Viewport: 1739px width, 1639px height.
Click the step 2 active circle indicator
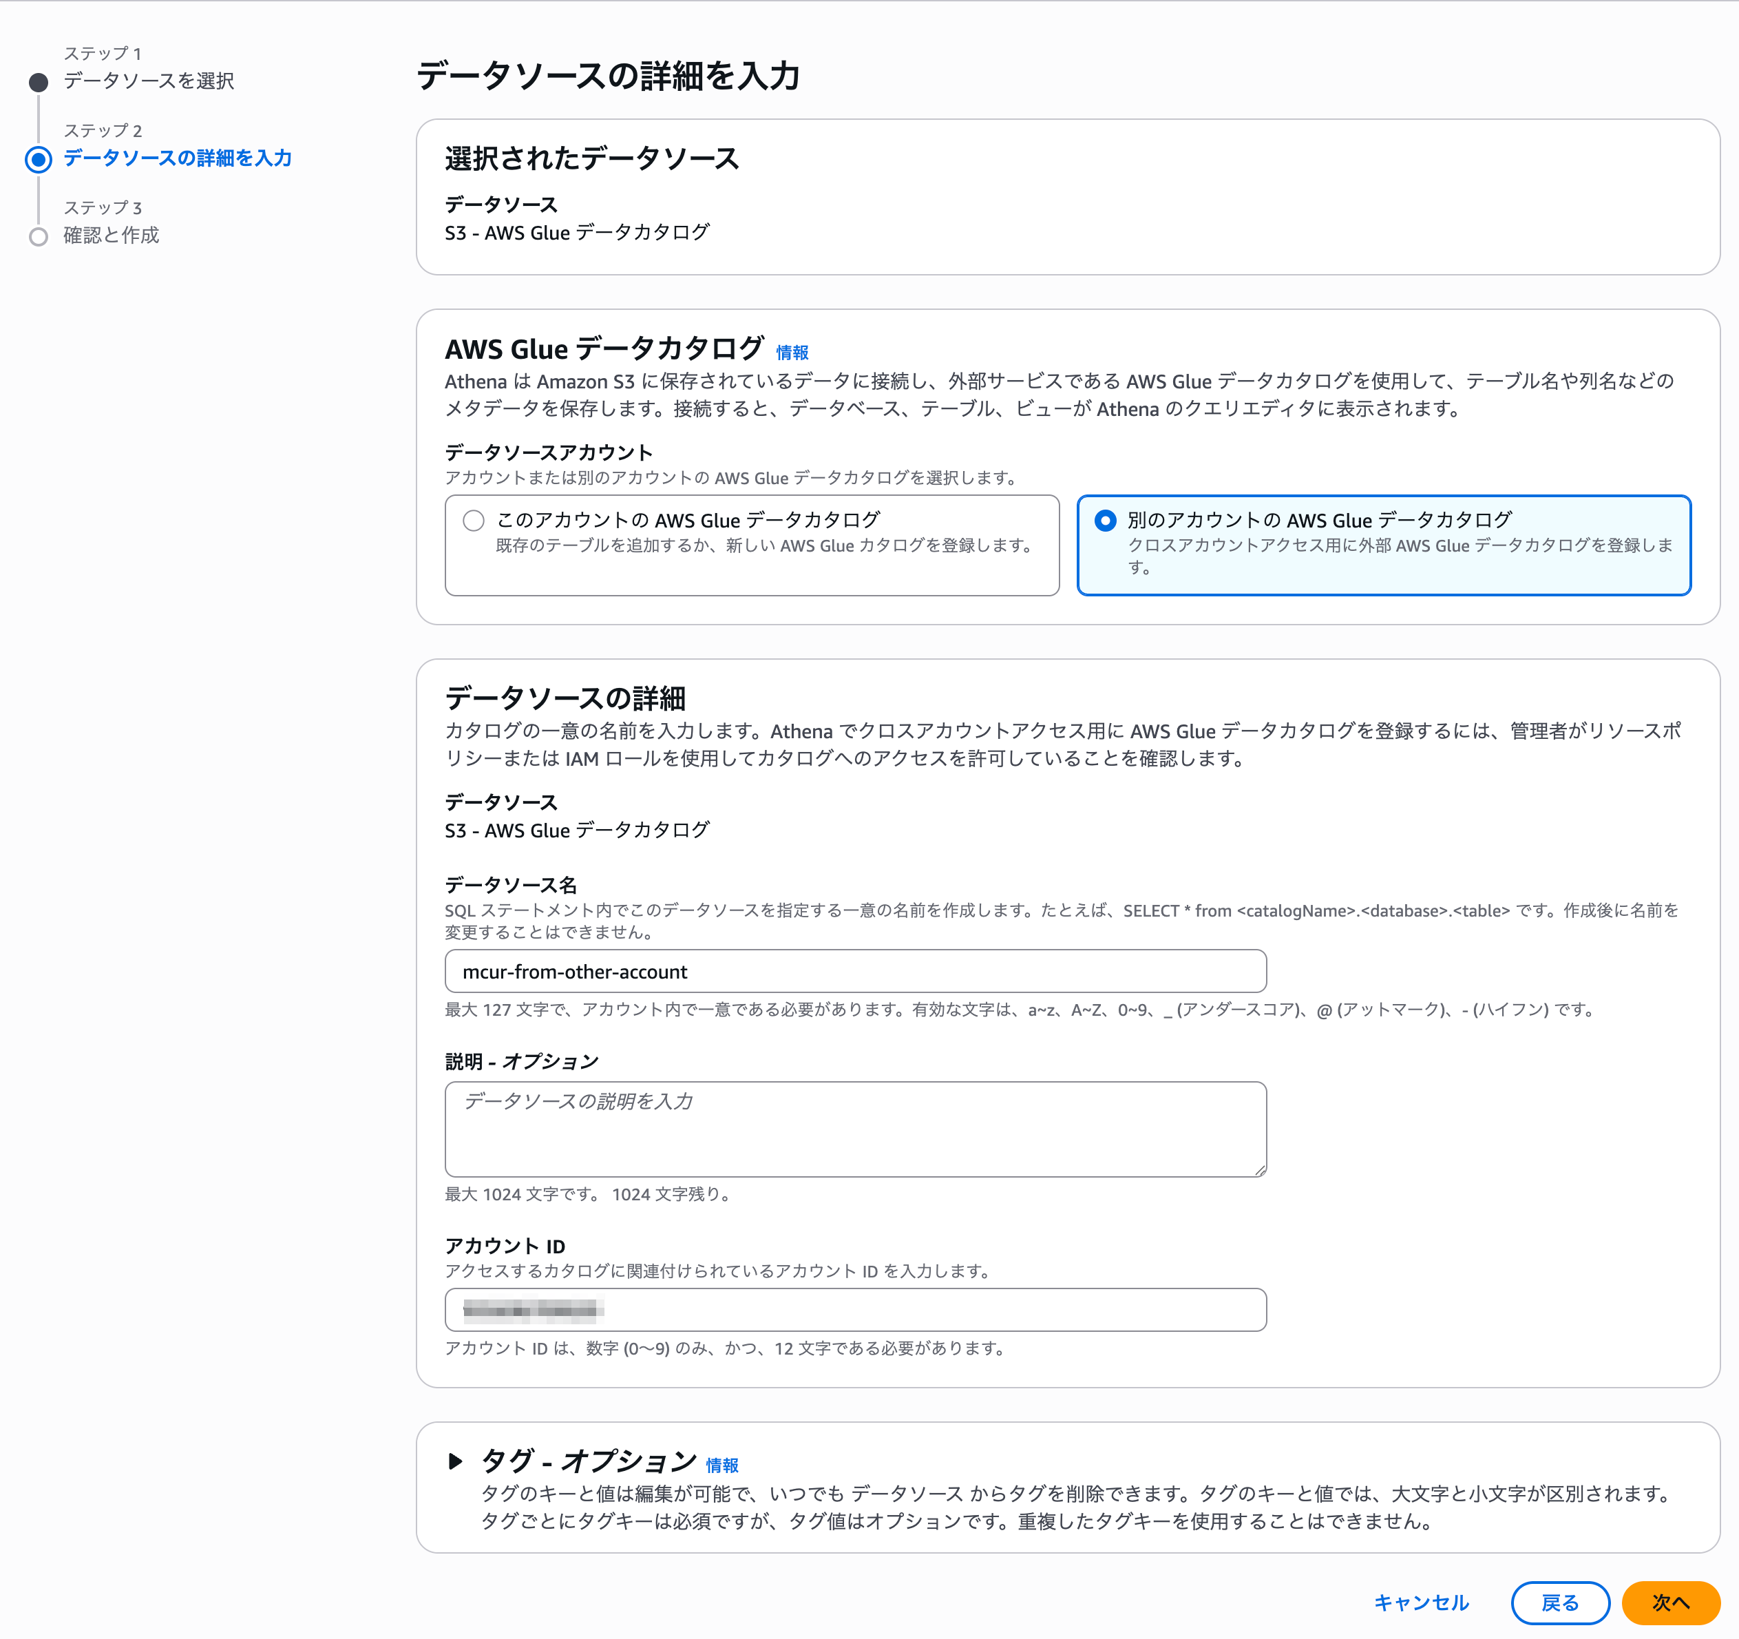39,159
